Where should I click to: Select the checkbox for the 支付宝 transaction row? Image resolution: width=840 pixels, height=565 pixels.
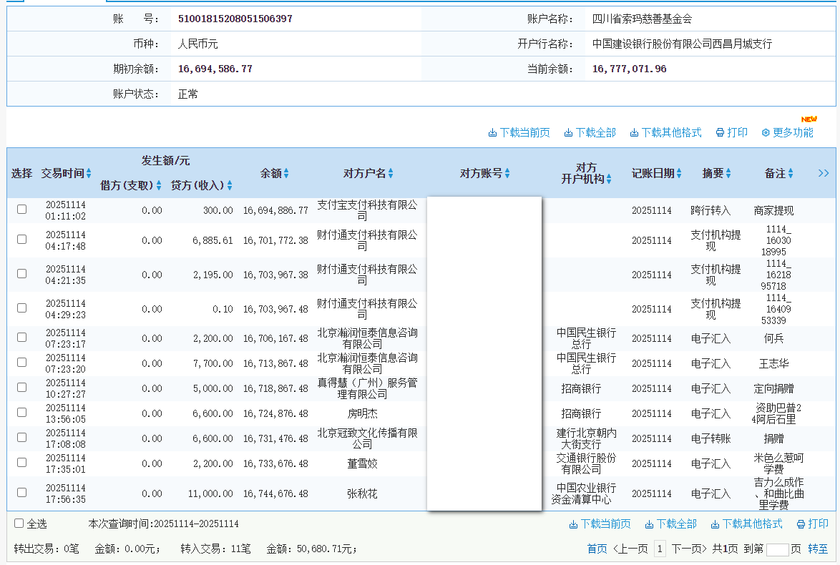click(x=21, y=209)
